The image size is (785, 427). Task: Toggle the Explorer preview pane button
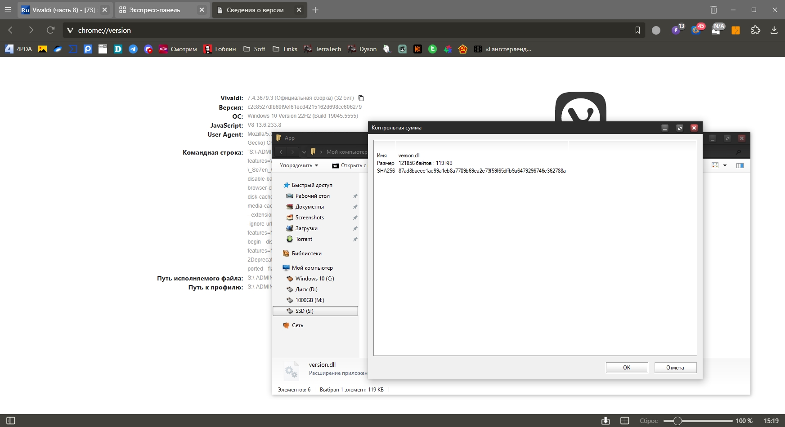(740, 165)
